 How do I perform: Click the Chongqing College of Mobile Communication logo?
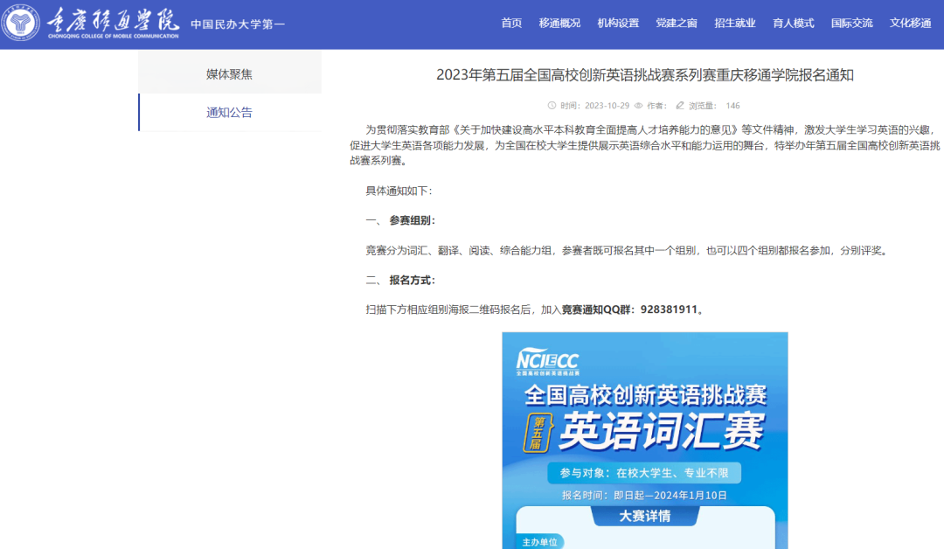tap(91, 24)
